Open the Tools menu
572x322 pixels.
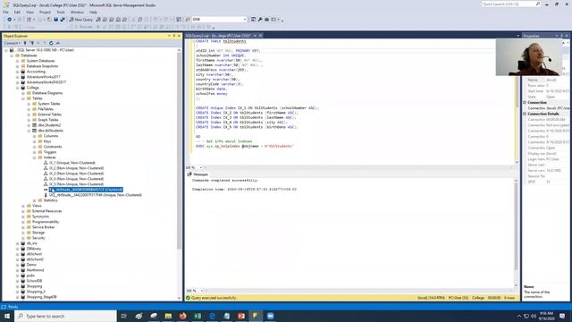[61, 12]
